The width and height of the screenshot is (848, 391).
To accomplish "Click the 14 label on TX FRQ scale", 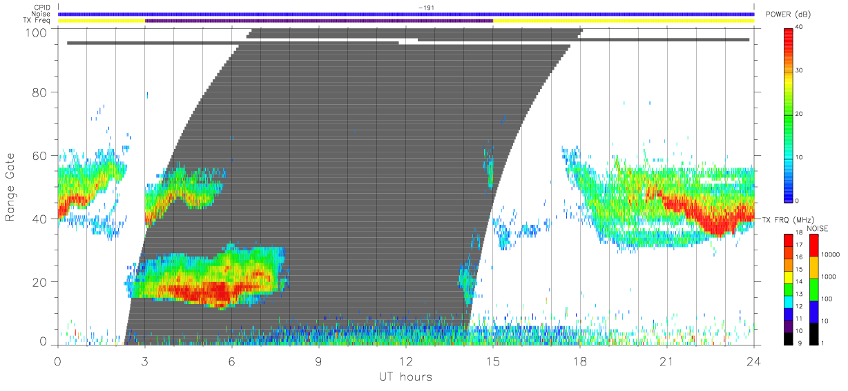I will [800, 282].
